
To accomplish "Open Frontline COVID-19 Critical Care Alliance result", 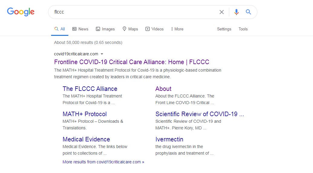I will (132, 62).
